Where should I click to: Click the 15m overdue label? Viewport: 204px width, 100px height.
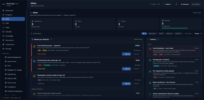[x=42, y=54]
